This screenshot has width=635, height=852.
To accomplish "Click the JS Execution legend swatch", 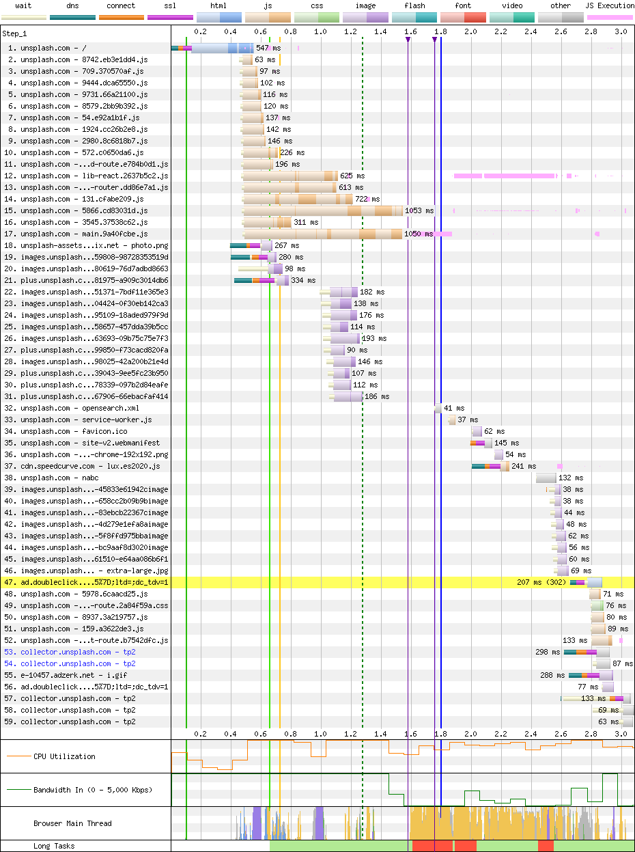I will pos(609,16).
